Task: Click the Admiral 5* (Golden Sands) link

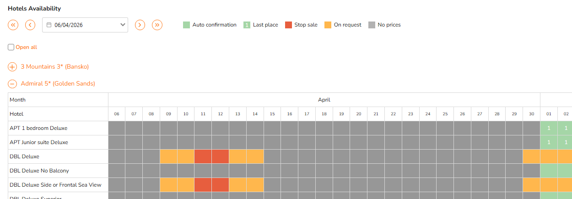Action: pos(58,84)
